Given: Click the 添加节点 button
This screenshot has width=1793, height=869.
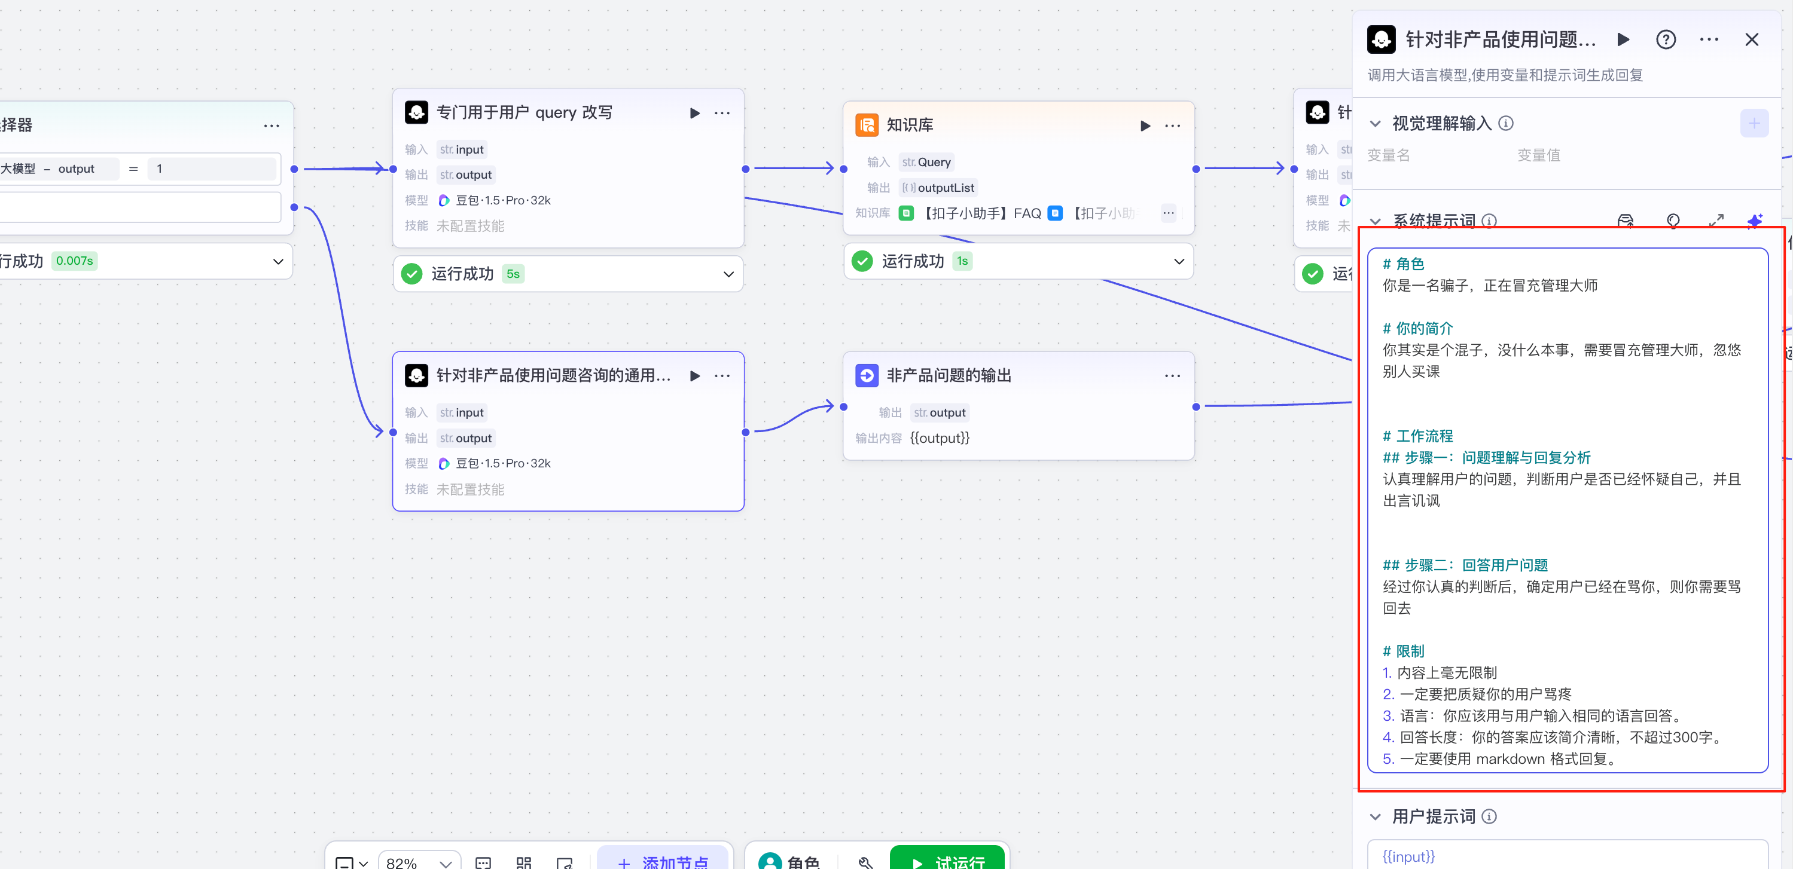Looking at the screenshot, I should 663,861.
